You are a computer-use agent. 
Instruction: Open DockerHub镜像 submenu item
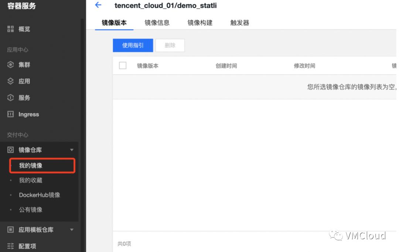click(40, 195)
